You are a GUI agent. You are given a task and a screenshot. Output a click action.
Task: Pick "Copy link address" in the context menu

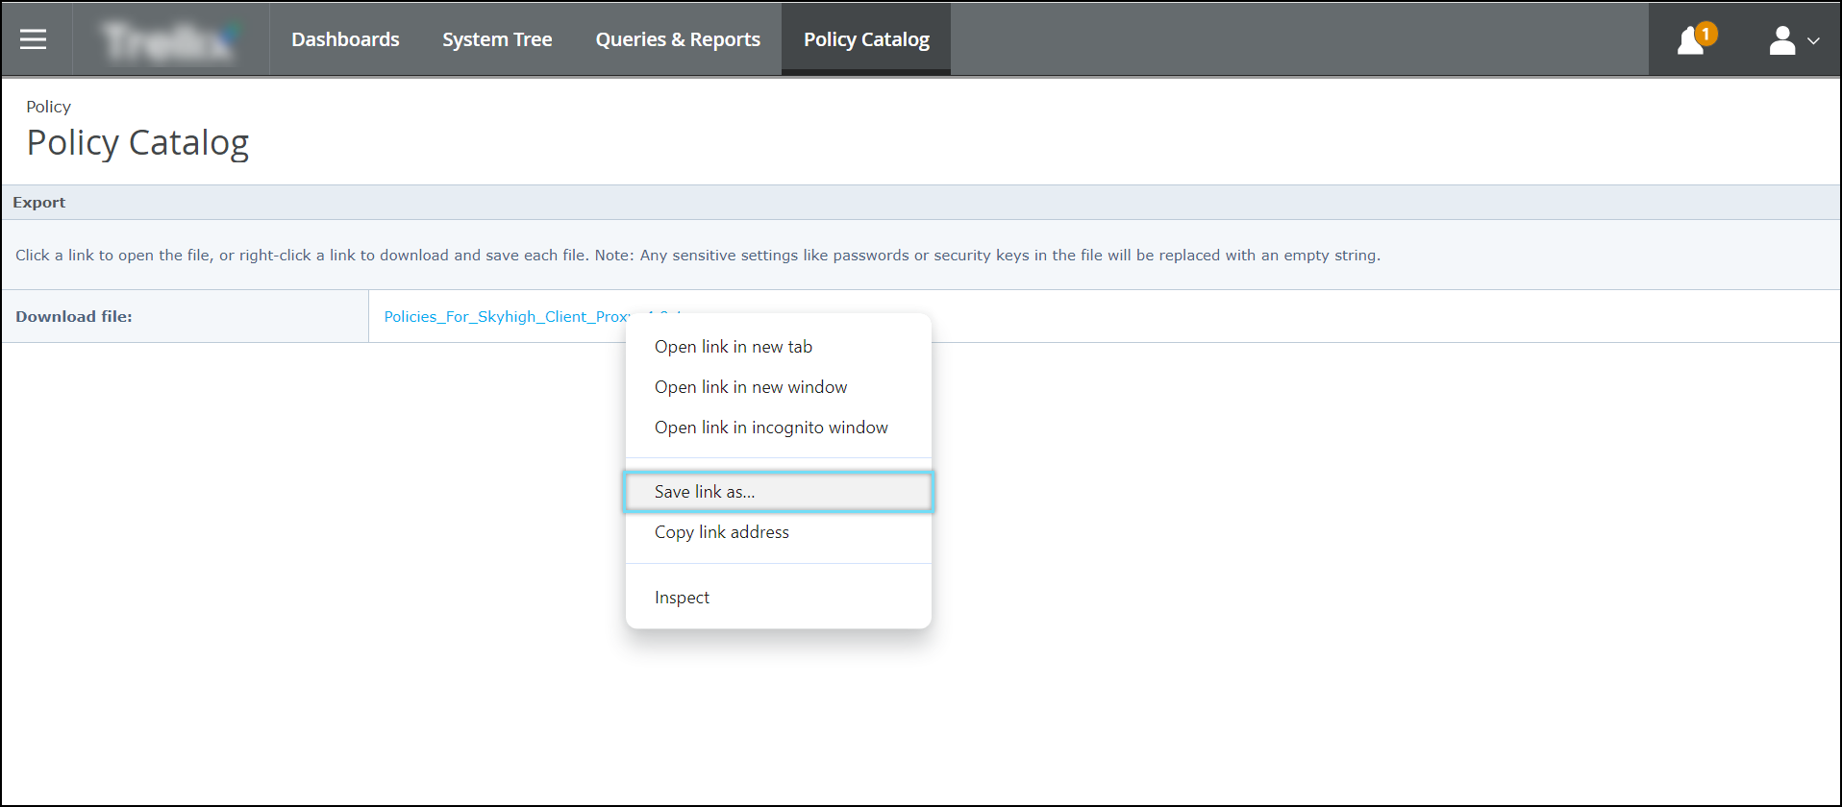[721, 532]
